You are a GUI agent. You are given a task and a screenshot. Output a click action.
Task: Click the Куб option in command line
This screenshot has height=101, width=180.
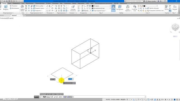pos(65,97)
